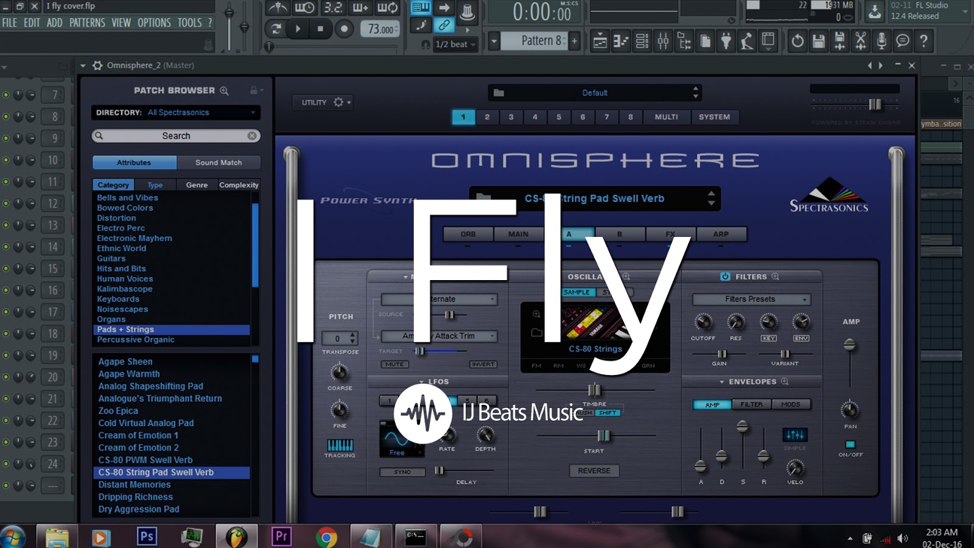Open the piano roll view icon

(621, 41)
